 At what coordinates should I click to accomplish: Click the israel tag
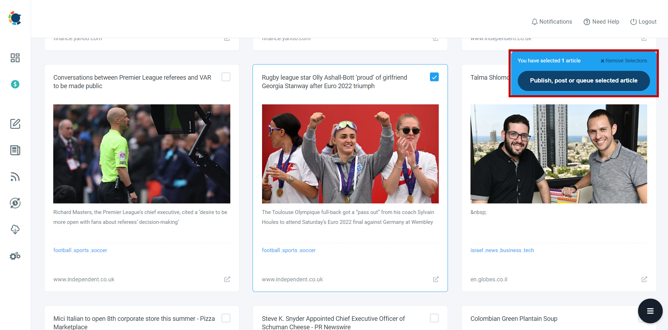click(x=477, y=250)
